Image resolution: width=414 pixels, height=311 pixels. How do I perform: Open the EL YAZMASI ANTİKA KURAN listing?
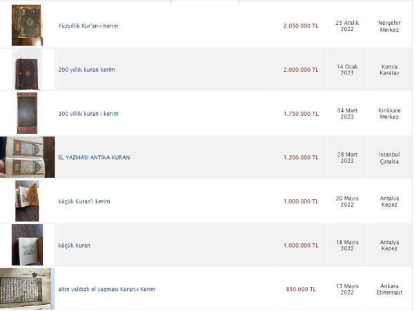tap(94, 157)
